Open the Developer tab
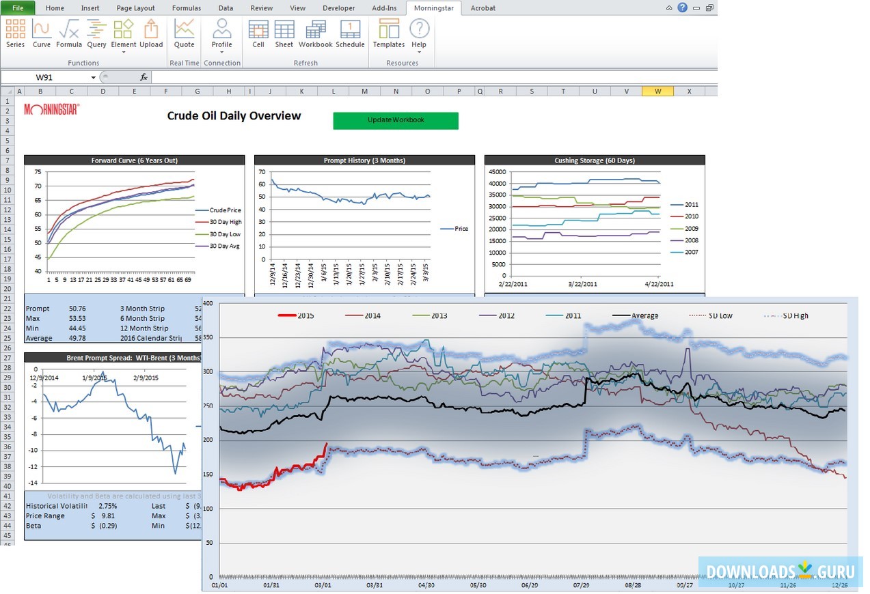 tap(338, 8)
